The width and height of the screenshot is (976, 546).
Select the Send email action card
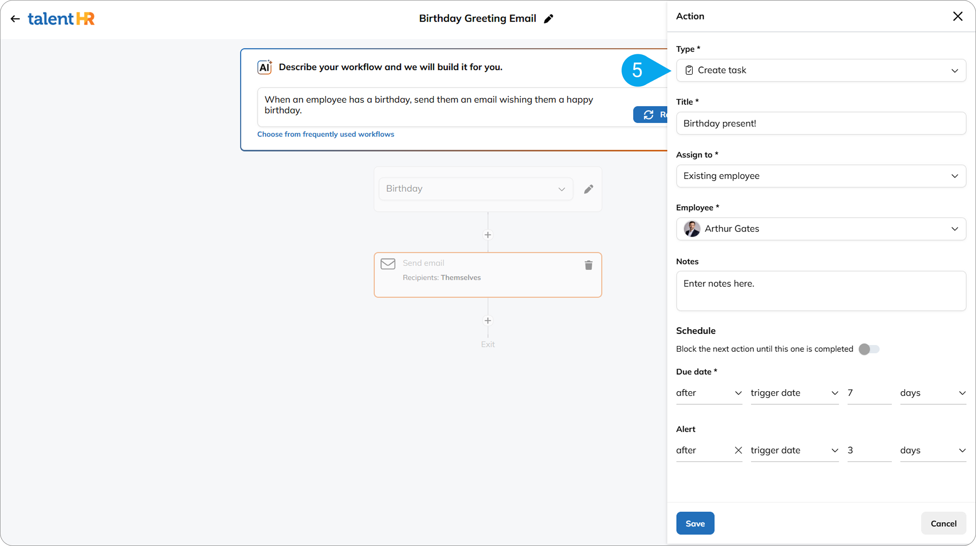(x=488, y=275)
